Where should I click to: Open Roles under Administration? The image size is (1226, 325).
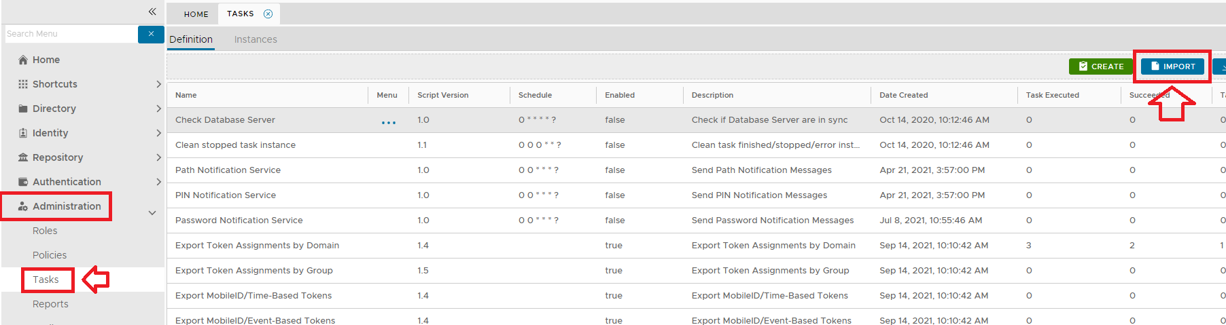point(45,231)
